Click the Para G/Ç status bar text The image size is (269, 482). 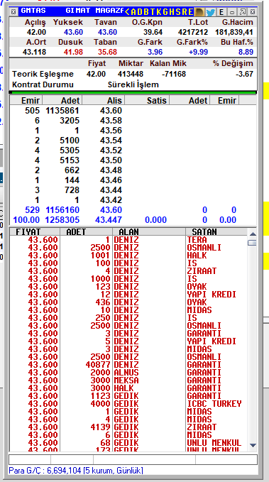point(76,471)
